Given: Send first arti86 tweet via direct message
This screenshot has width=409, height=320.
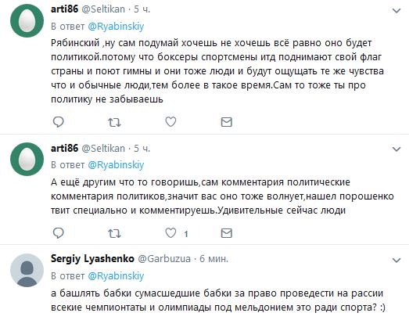Looking at the screenshot, I should pyautogui.click(x=227, y=122).
